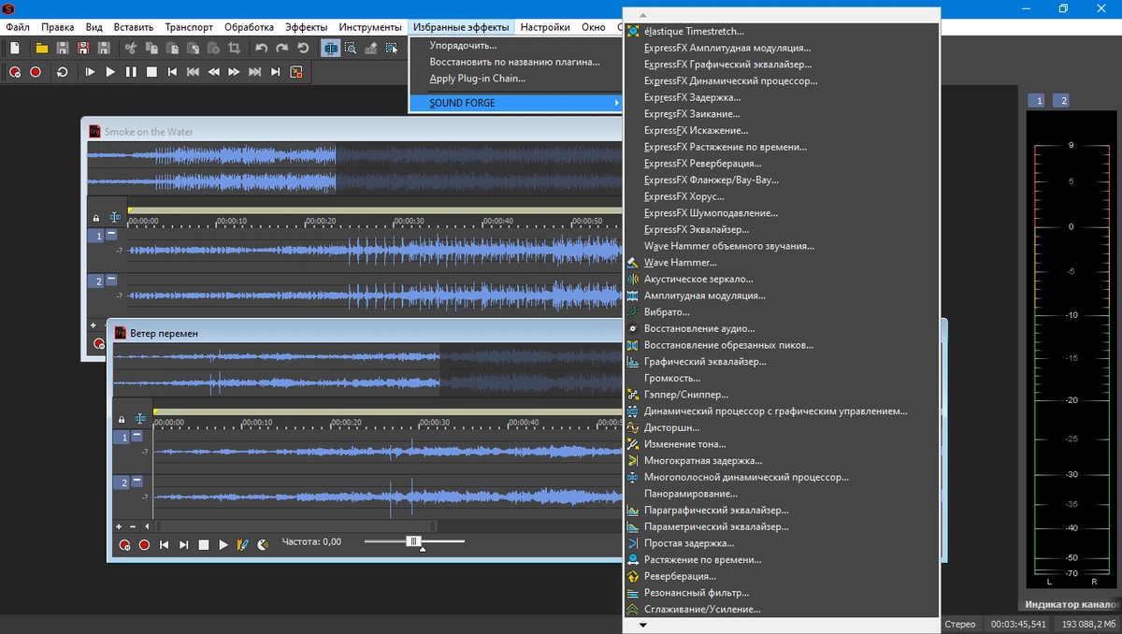
Task: Open file using yellow folder icon
Action: (x=41, y=48)
